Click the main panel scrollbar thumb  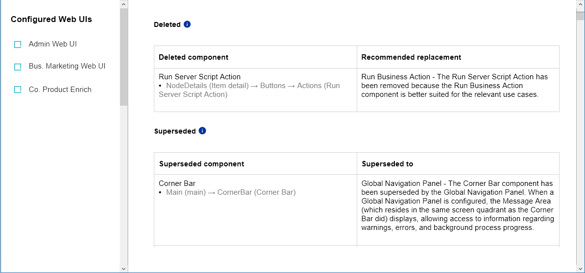pyautogui.click(x=580, y=15)
